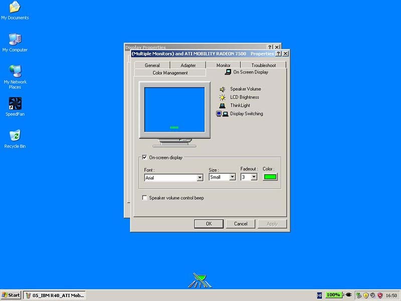Uncheck the On-screen display checkbox
Viewport: 401px width, 301px height.
[x=145, y=157]
